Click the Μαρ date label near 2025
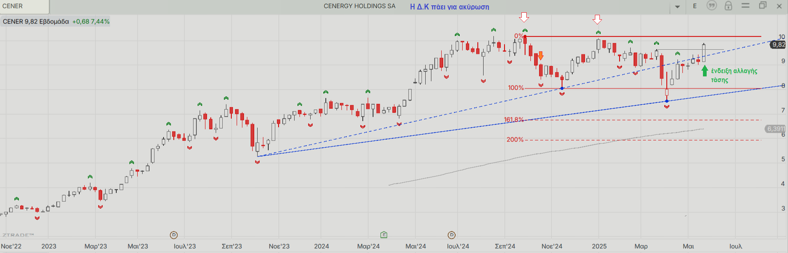Image resolution: width=788 pixels, height=253 pixels. [641, 246]
